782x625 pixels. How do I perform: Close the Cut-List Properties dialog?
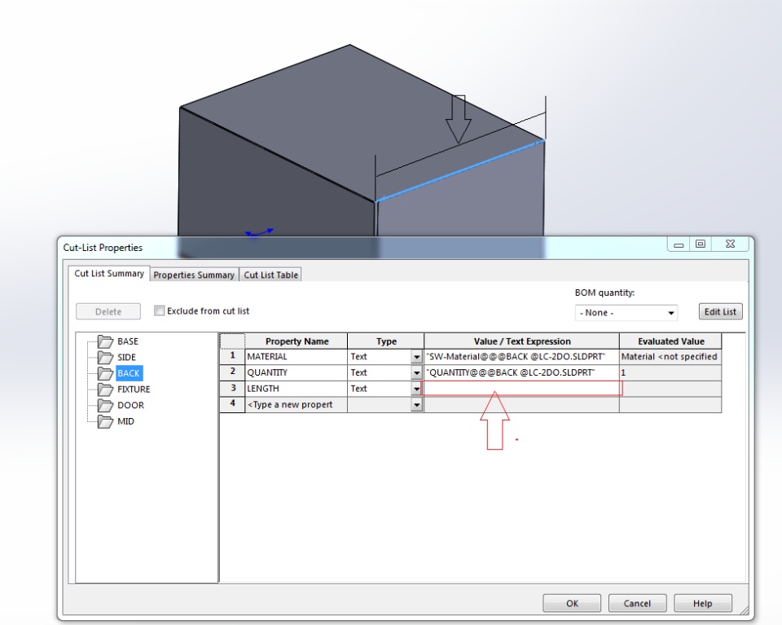pos(730,244)
